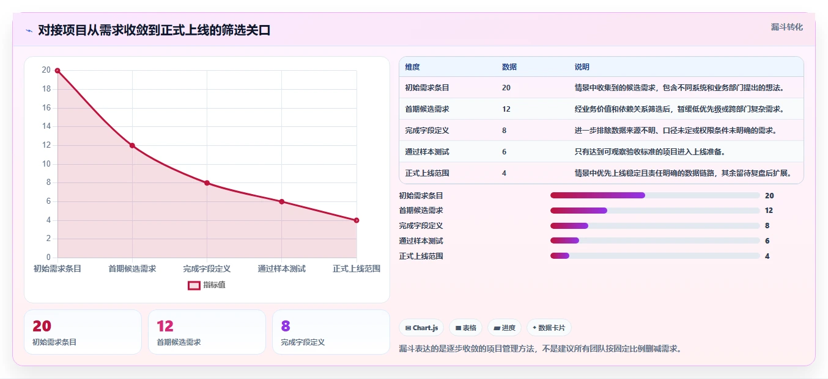Click the progress value 8 beside 完成字段定义 bar
This screenshot has width=828, height=379.
click(767, 226)
